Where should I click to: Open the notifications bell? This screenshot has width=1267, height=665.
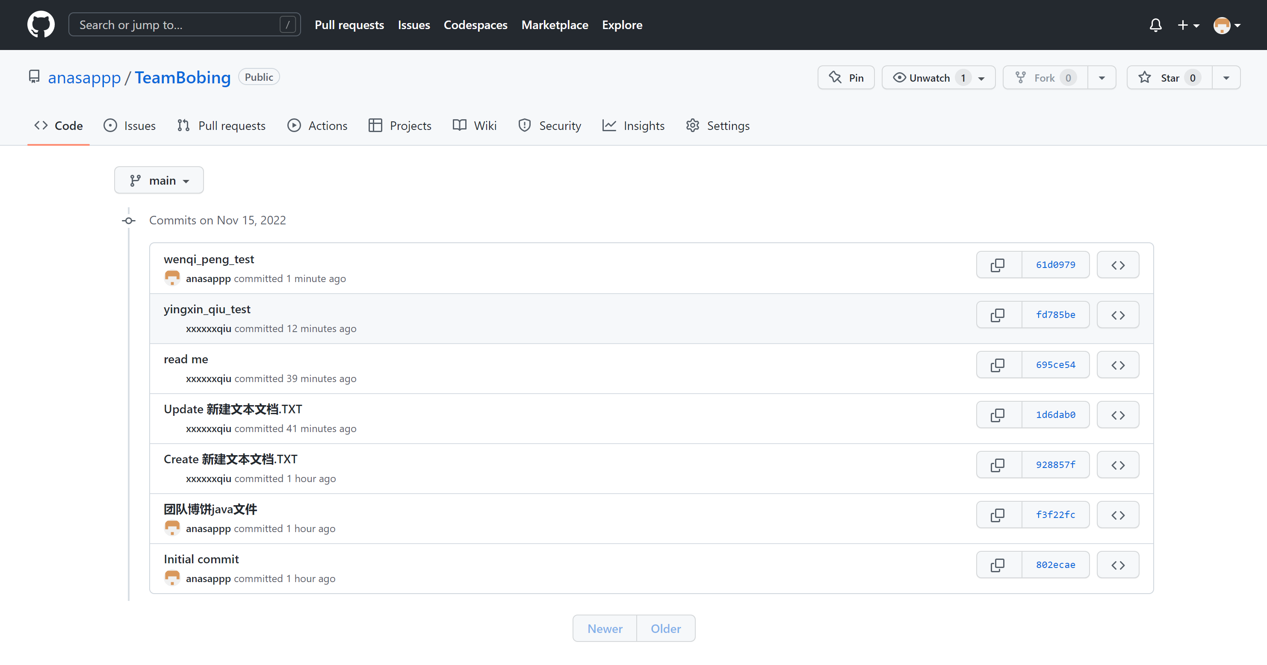(1155, 25)
